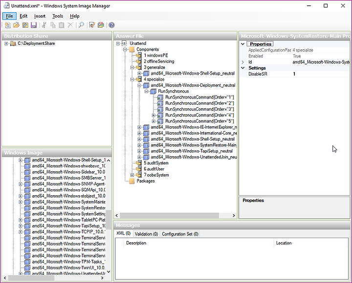
Task: Click the icon of RunSynchronousCommand Order="1"
Action: (x=160, y=97)
